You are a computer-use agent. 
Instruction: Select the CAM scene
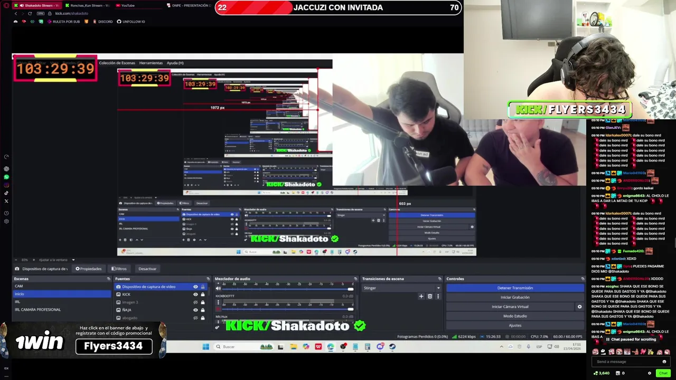point(62,286)
